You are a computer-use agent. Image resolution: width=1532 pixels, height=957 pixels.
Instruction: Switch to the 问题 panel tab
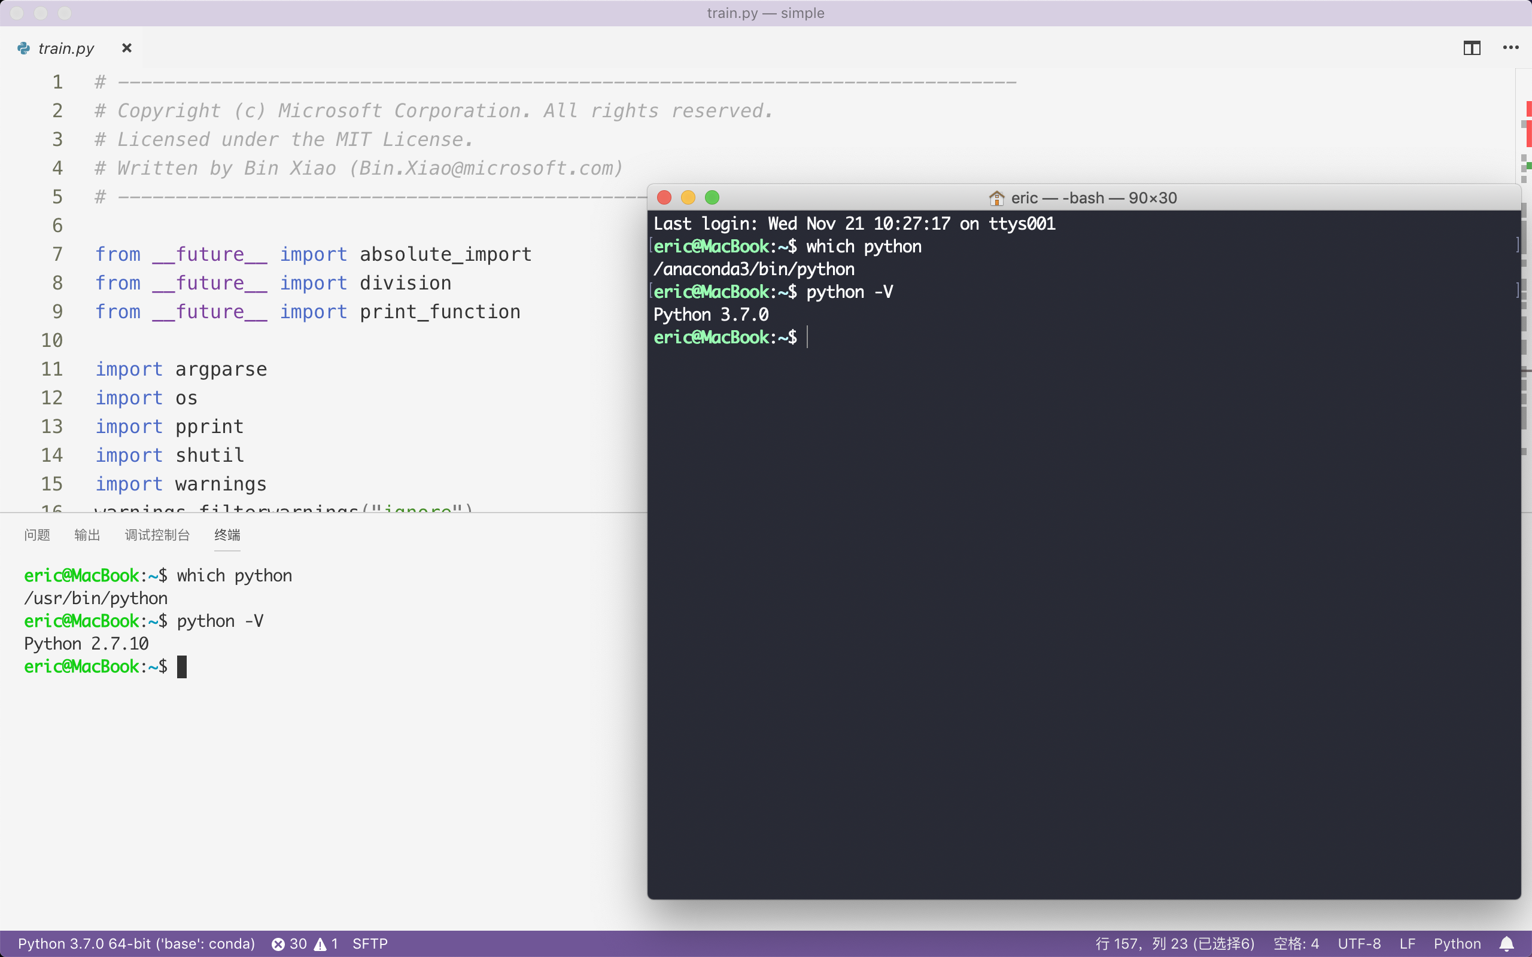coord(37,535)
